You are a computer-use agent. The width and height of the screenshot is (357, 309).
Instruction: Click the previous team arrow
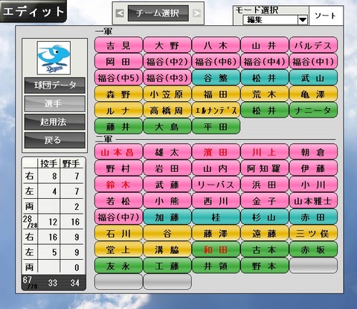tap(120, 13)
